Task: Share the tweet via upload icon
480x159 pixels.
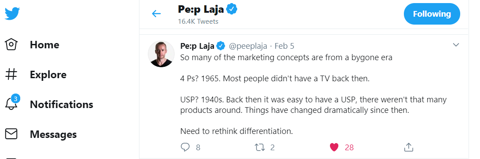Action: [408, 147]
